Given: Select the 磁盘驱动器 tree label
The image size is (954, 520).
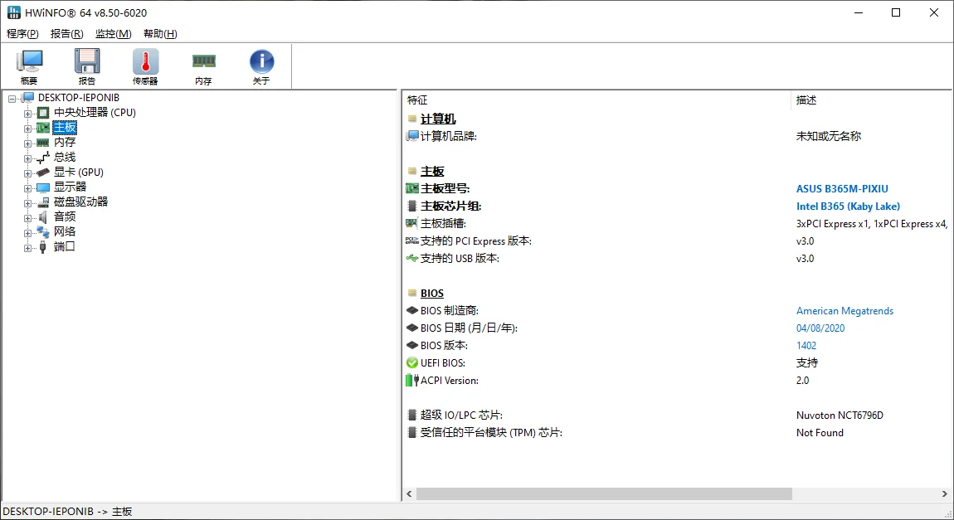Looking at the screenshot, I should (81, 202).
